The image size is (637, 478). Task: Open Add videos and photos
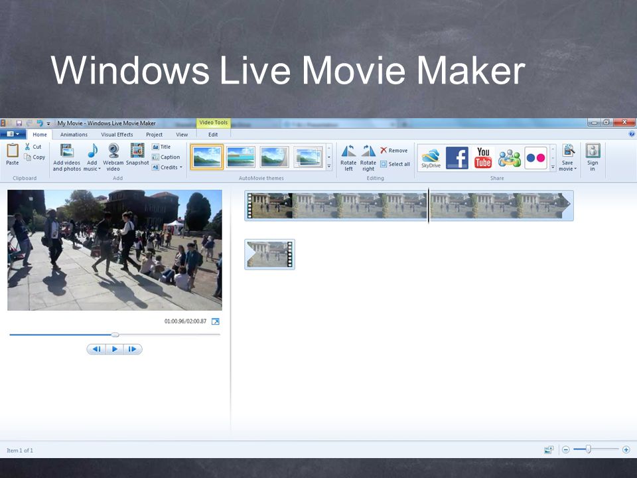tap(66, 158)
